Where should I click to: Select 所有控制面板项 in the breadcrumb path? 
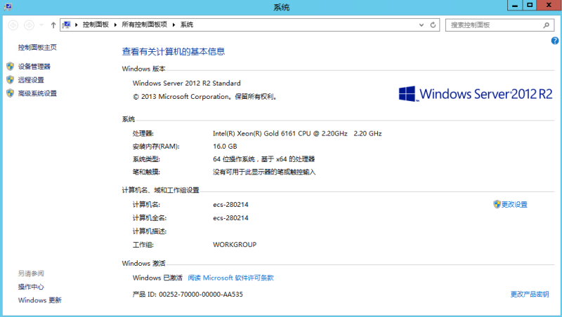pyautogui.click(x=144, y=25)
